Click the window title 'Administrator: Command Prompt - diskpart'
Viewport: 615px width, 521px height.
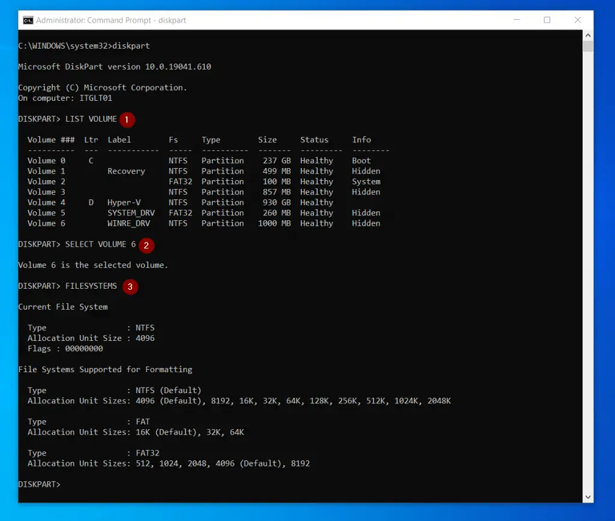coord(111,20)
